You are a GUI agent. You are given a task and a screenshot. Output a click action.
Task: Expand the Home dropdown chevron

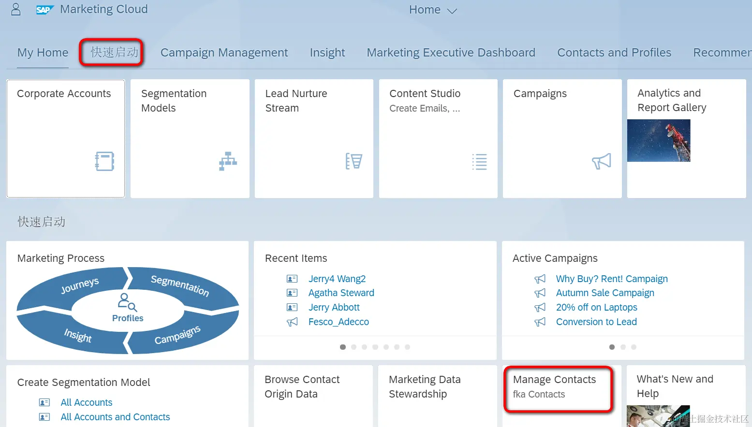tap(452, 11)
